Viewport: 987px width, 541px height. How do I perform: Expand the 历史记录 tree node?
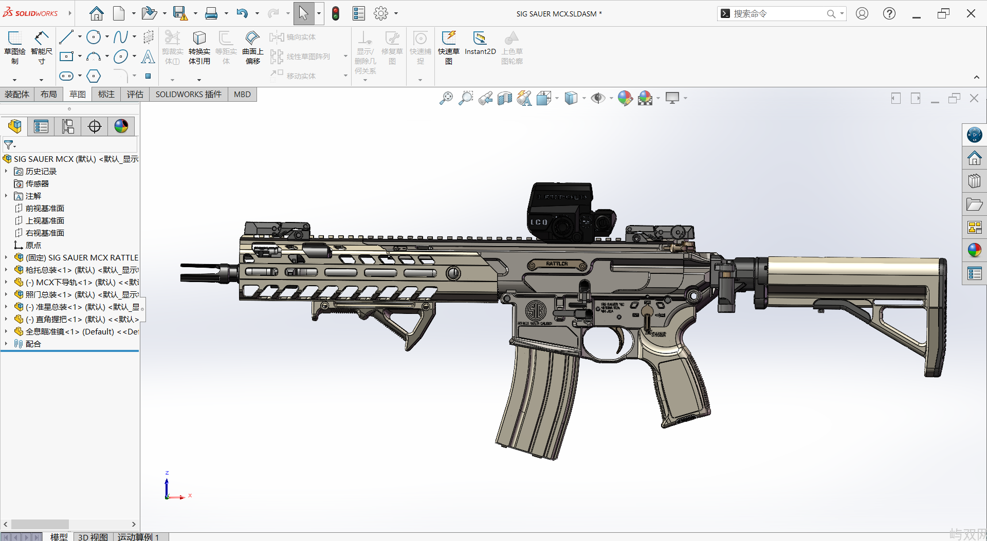(6, 172)
